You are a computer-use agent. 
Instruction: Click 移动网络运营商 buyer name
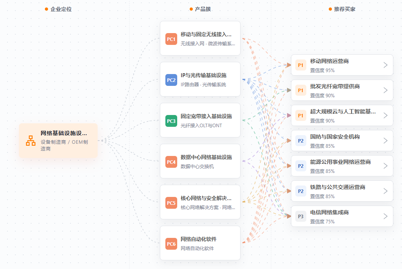tap(330, 61)
